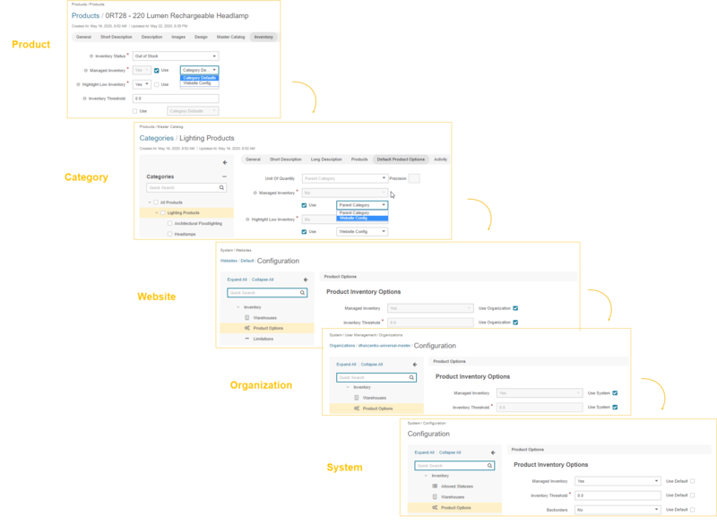Click the minimize minus icon on Categories panel
717x525 pixels.
[225, 176]
